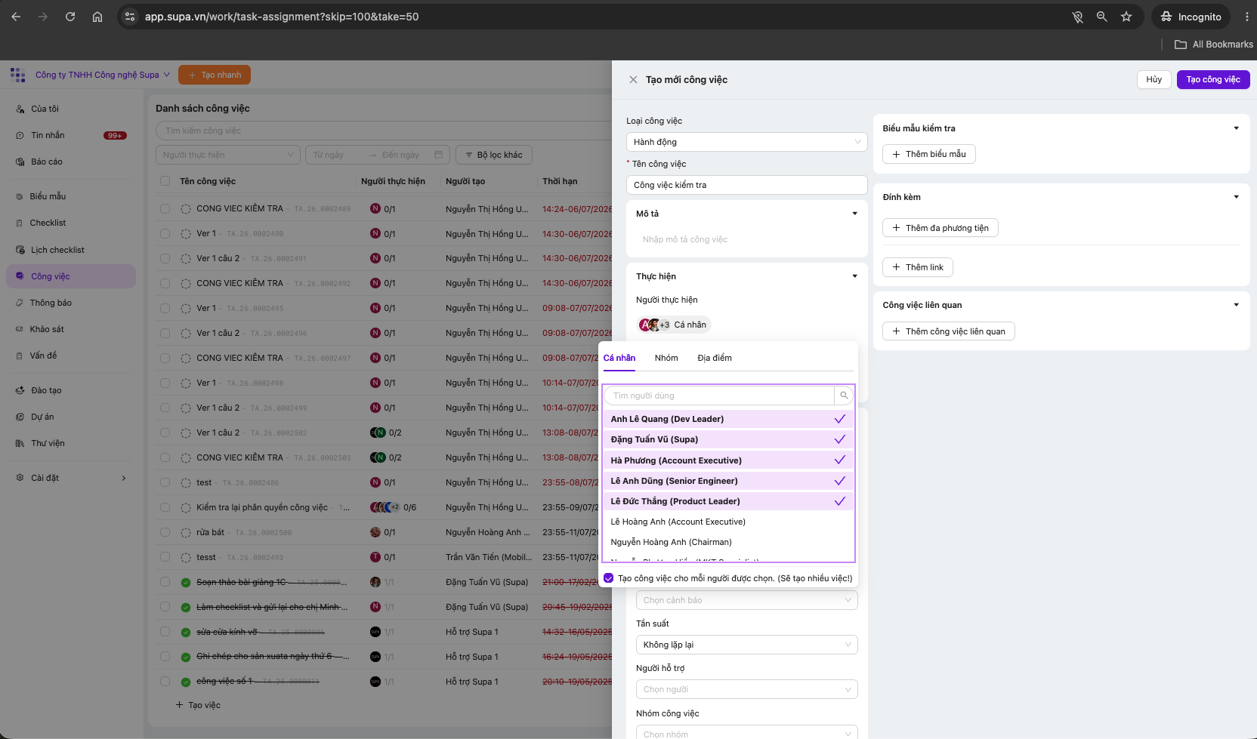Click the Tên công việc input field
The image size is (1257, 739).
click(x=746, y=185)
